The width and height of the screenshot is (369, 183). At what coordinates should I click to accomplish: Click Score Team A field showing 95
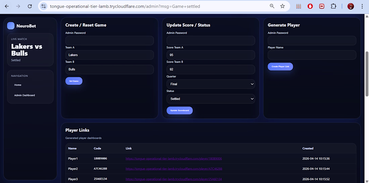click(x=211, y=55)
